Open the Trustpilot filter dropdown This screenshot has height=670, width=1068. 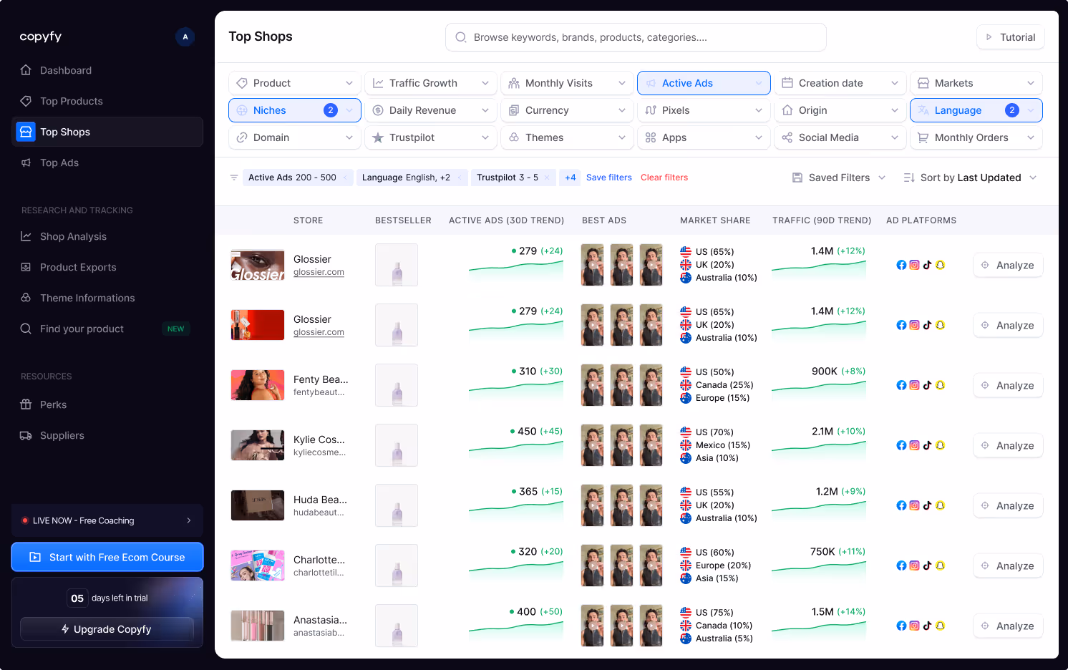(431, 137)
